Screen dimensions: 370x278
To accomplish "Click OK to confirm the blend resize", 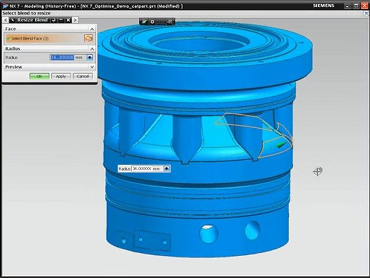I will coord(39,76).
